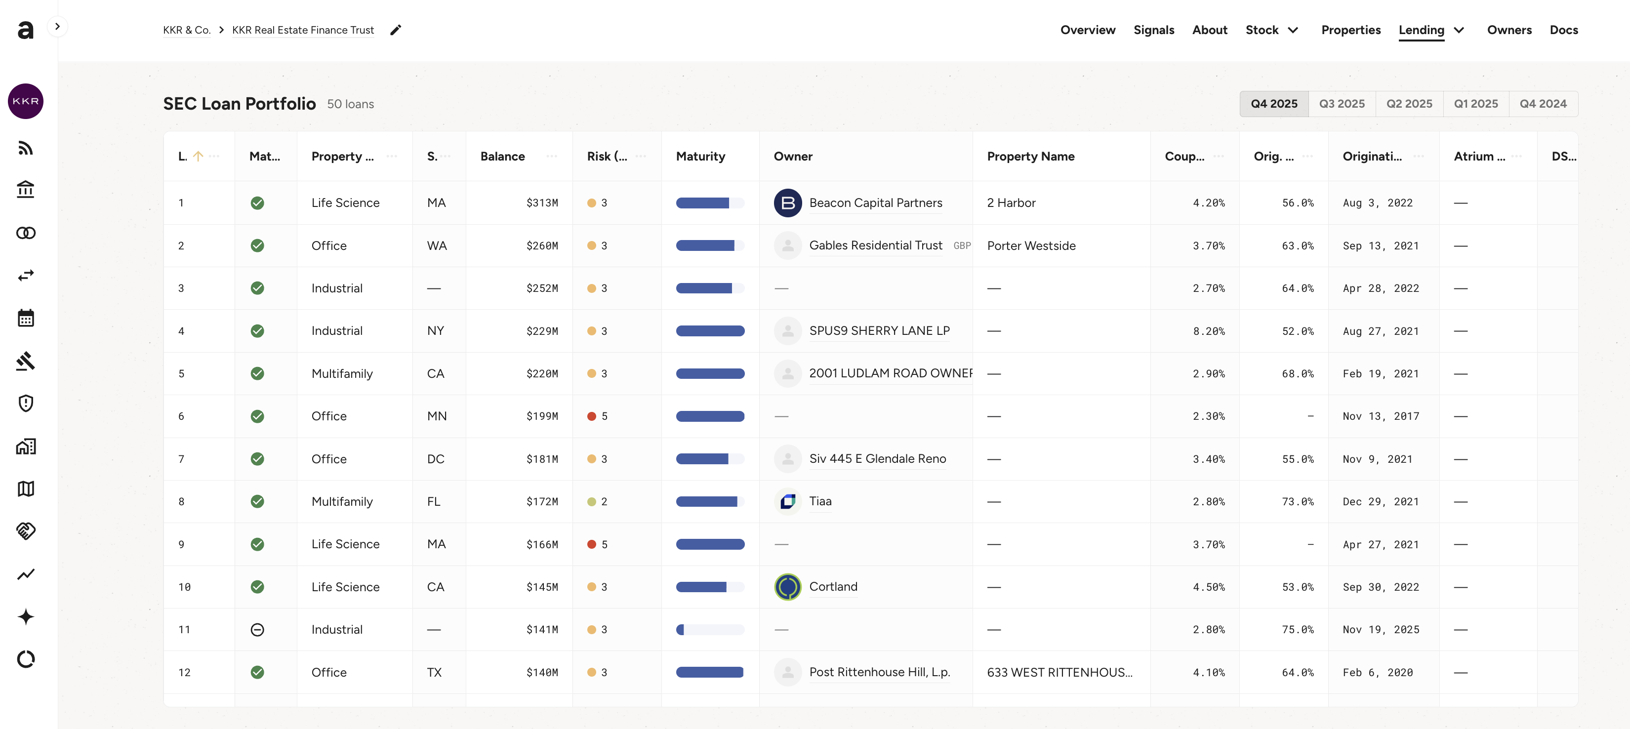Image resolution: width=1630 pixels, height=729 pixels.
Task: Select the Q1 2025 quarter
Action: [x=1475, y=104]
